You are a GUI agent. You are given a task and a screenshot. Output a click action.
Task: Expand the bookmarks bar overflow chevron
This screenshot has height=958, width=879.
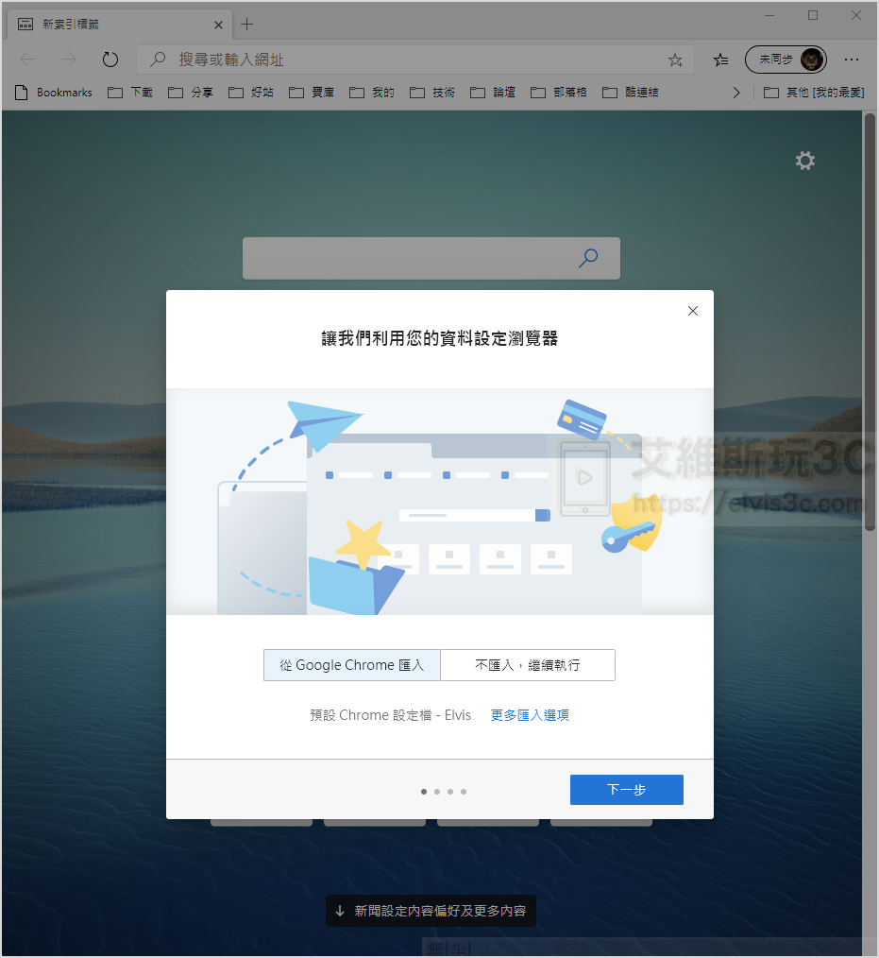click(x=736, y=93)
